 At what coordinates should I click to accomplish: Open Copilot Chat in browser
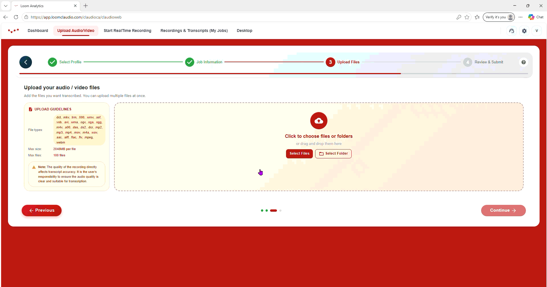coord(536,17)
